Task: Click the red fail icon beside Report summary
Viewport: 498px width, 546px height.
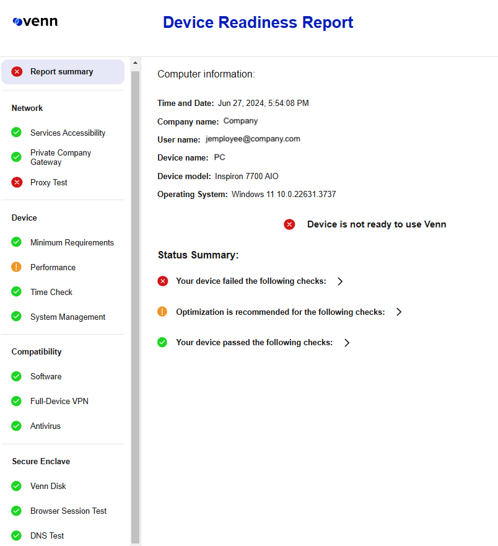Action: click(17, 72)
